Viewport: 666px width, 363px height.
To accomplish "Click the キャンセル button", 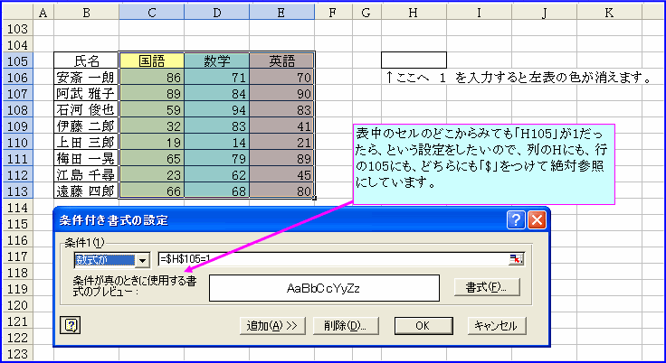I will (x=495, y=325).
